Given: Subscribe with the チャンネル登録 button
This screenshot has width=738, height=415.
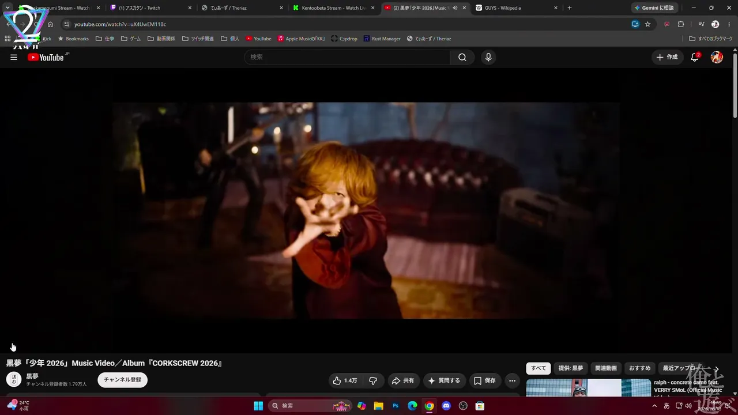Looking at the screenshot, I should (122, 380).
